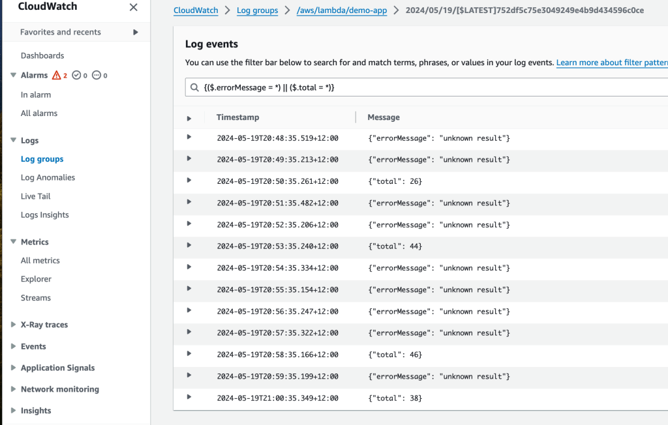Open Live Tail in sidebar

[x=35, y=196]
